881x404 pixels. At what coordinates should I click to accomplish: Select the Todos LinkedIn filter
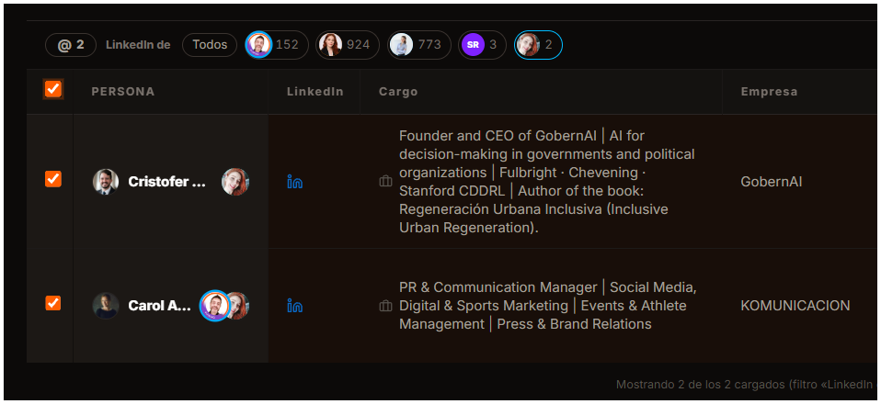click(x=210, y=45)
